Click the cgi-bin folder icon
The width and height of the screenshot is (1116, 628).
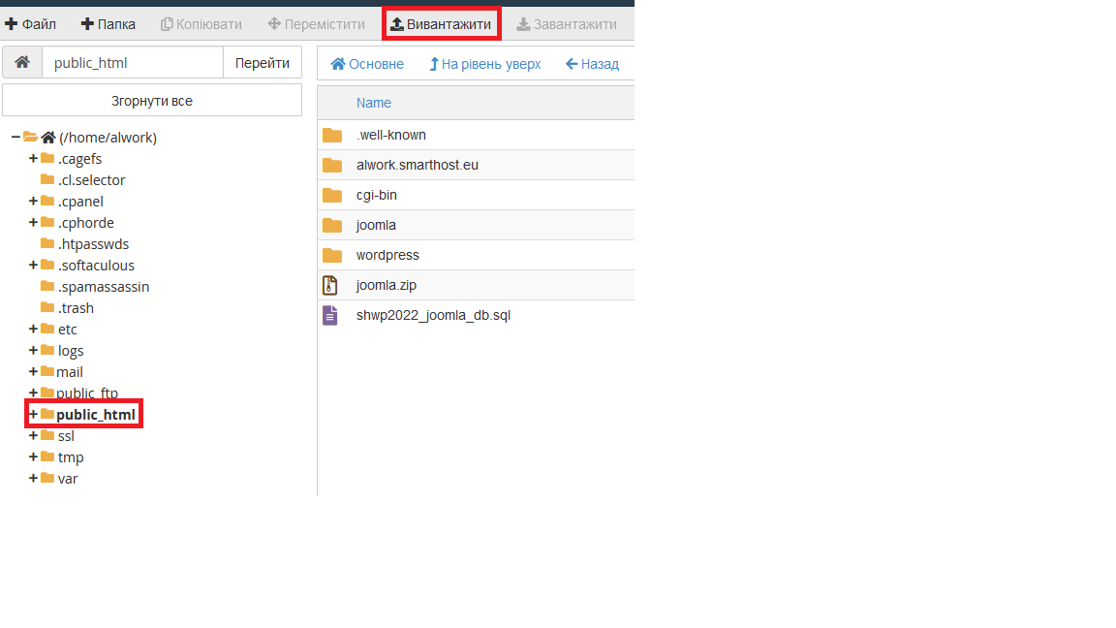click(x=331, y=195)
